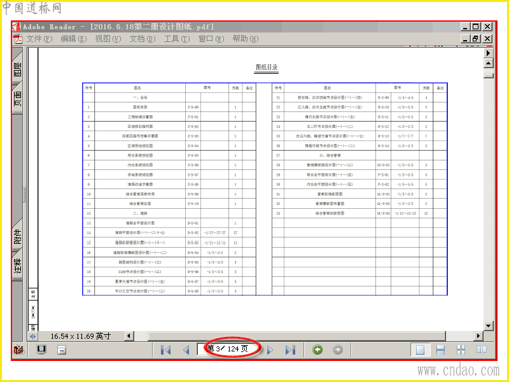This screenshot has height=382, width=509.
Task: Minimize the document window in menu bar
Action: click(466, 39)
